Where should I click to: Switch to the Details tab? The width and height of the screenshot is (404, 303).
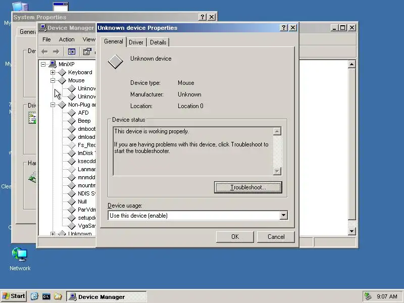158,42
